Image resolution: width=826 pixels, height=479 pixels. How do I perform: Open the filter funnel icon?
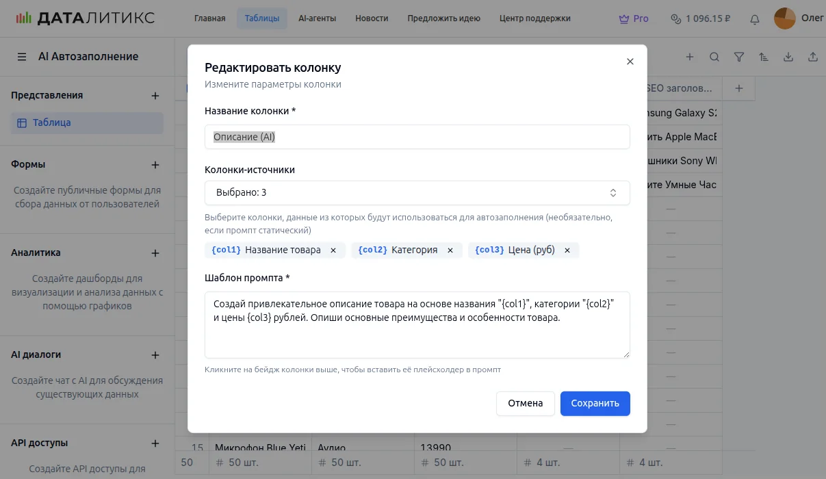click(x=739, y=57)
